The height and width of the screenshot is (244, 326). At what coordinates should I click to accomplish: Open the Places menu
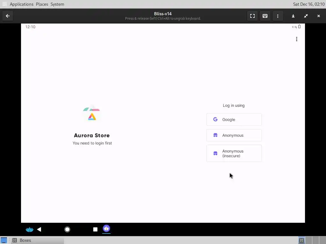pos(42,4)
